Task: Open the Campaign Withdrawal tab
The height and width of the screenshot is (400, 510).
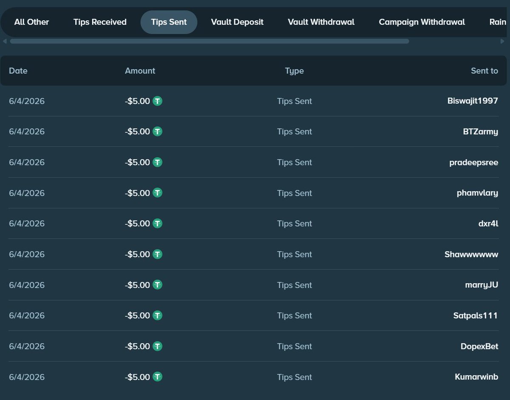Action: pyautogui.click(x=422, y=22)
